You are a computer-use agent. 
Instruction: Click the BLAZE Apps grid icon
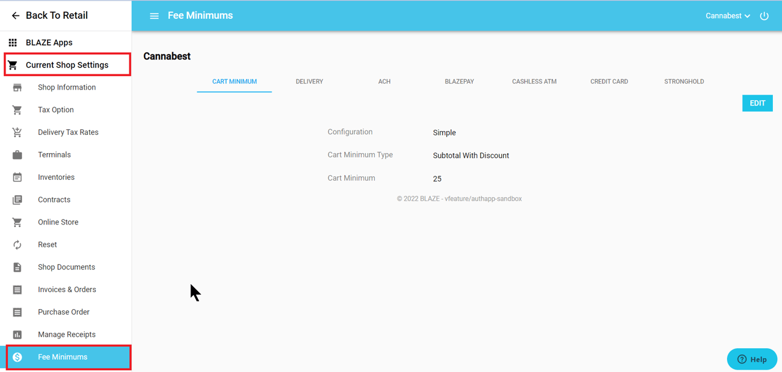[13, 43]
